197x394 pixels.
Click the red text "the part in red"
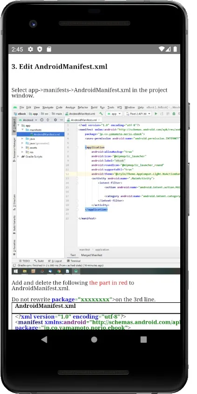(x=109, y=283)
